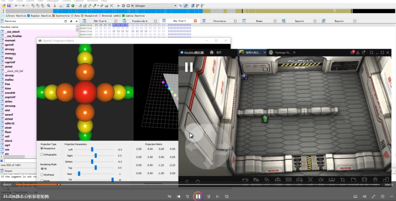Click IDA start process play icon
The image size is (396, 201).
point(118,5)
